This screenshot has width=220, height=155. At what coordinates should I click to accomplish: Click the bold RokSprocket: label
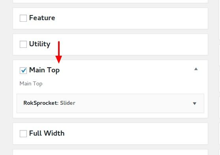coord(41,103)
